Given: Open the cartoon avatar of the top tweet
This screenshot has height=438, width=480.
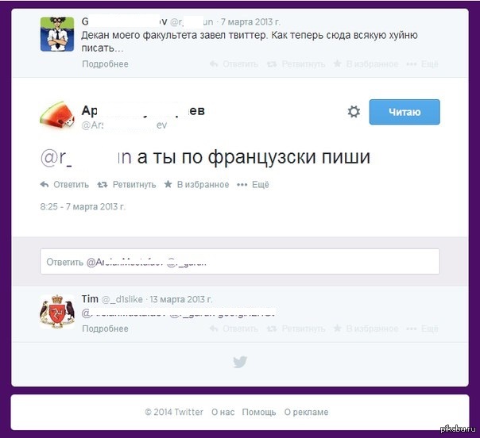Looking at the screenshot, I should 57,34.
